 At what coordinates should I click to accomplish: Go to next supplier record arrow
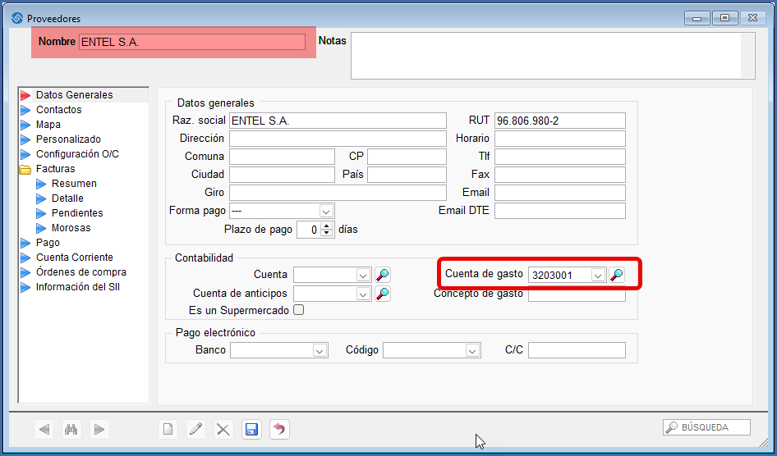[99, 429]
